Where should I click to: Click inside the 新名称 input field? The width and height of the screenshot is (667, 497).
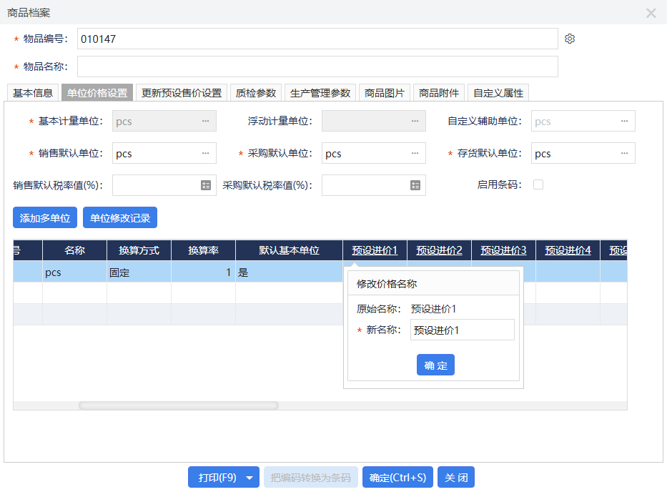(462, 330)
